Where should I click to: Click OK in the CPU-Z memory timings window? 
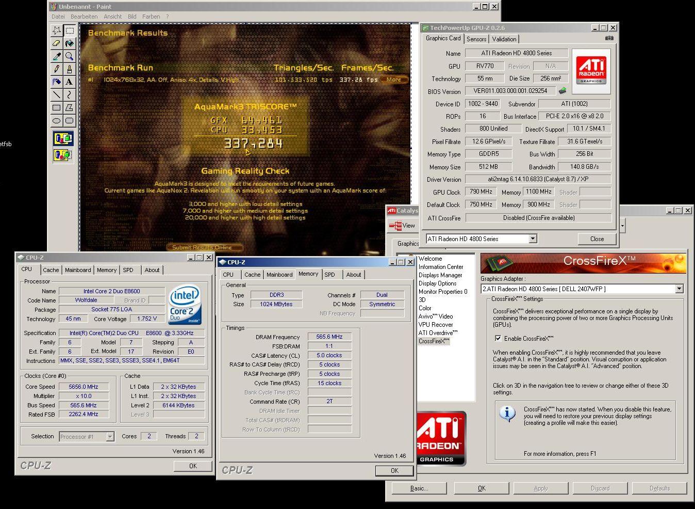(x=394, y=470)
